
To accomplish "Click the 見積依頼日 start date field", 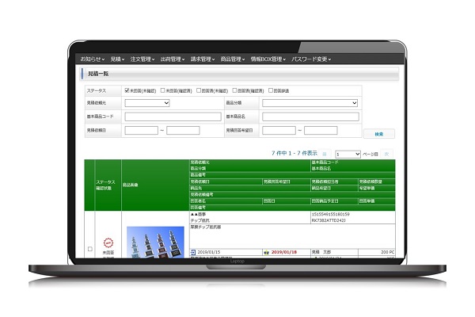I will click(x=142, y=131).
